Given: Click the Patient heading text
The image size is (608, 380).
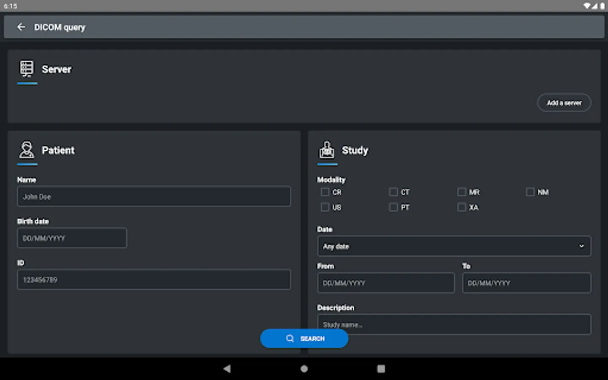Looking at the screenshot, I should pos(58,150).
